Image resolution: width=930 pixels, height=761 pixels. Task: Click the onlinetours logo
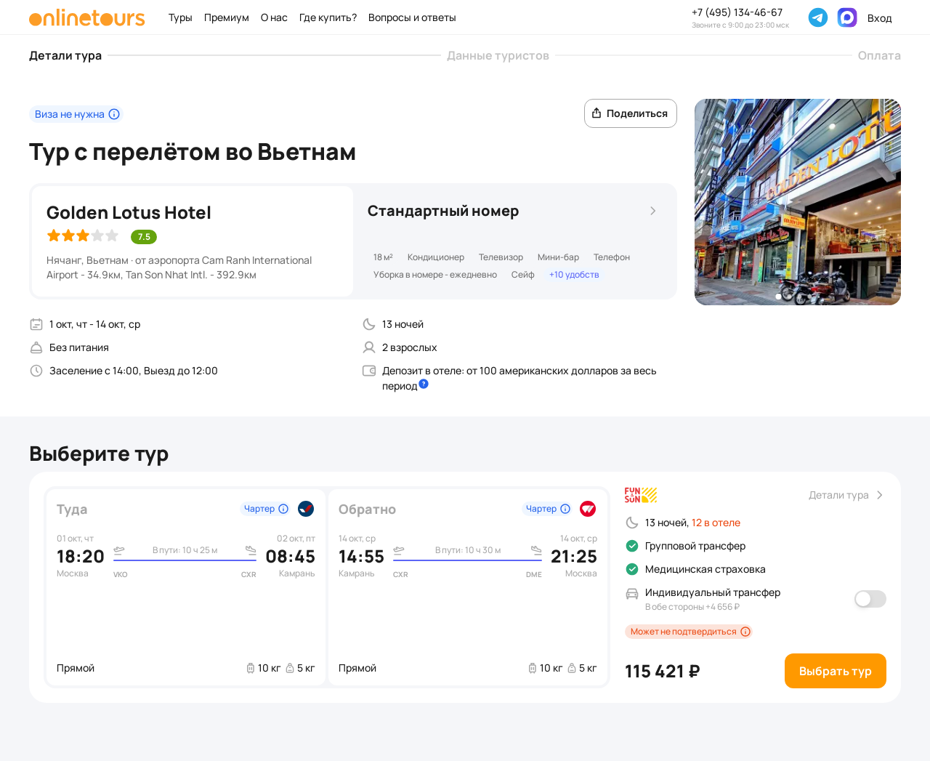pyautogui.click(x=87, y=17)
